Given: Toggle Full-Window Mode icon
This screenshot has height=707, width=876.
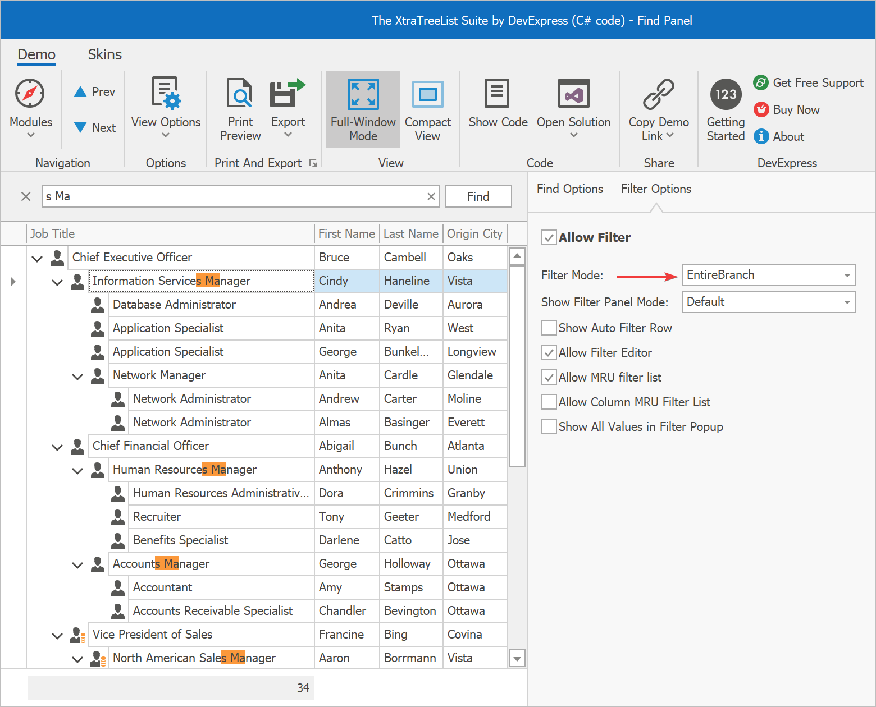Looking at the screenshot, I should pos(363,94).
